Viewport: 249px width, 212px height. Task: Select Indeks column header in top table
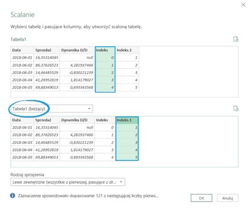105,50
